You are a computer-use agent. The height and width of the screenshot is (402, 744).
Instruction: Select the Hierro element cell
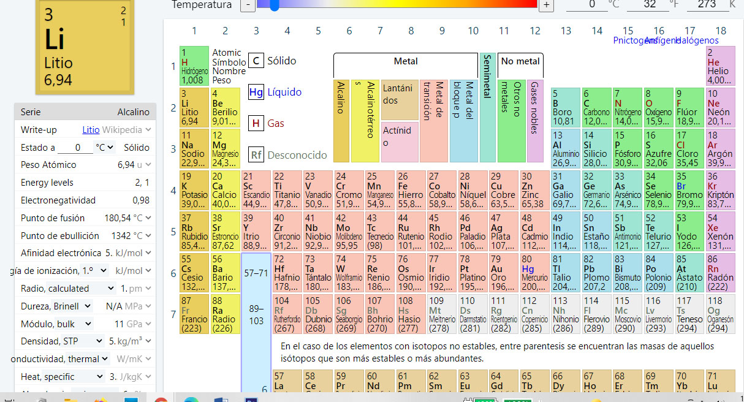point(411,191)
